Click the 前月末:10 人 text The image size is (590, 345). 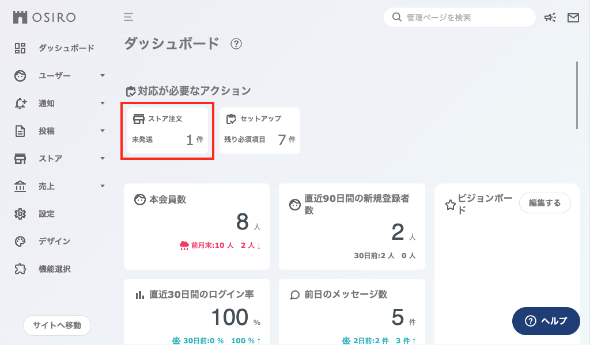click(x=212, y=246)
